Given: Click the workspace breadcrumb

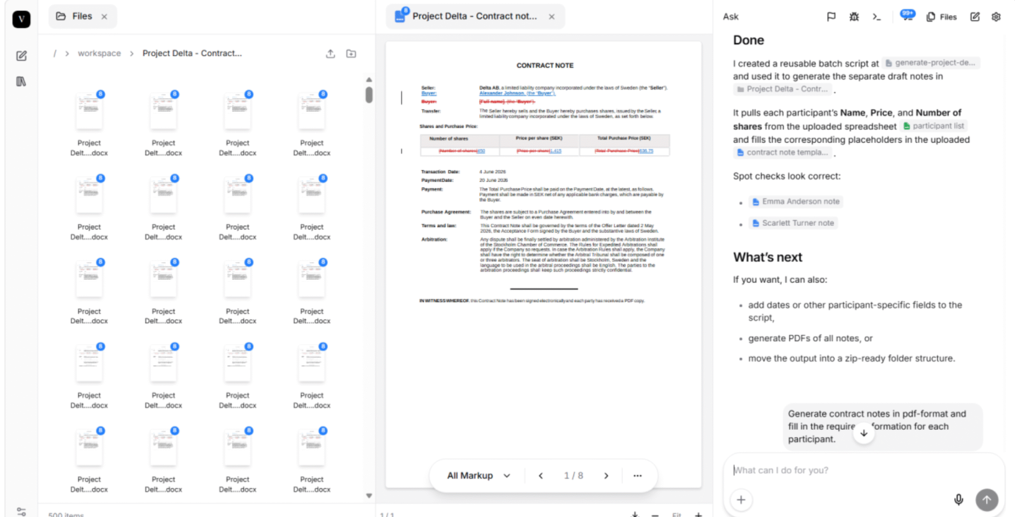Looking at the screenshot, I should click(x=99, y=53).
